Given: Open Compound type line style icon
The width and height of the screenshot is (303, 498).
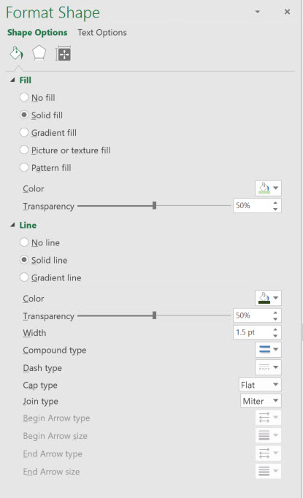Looking at the screenshot, I should click(268, 350).
